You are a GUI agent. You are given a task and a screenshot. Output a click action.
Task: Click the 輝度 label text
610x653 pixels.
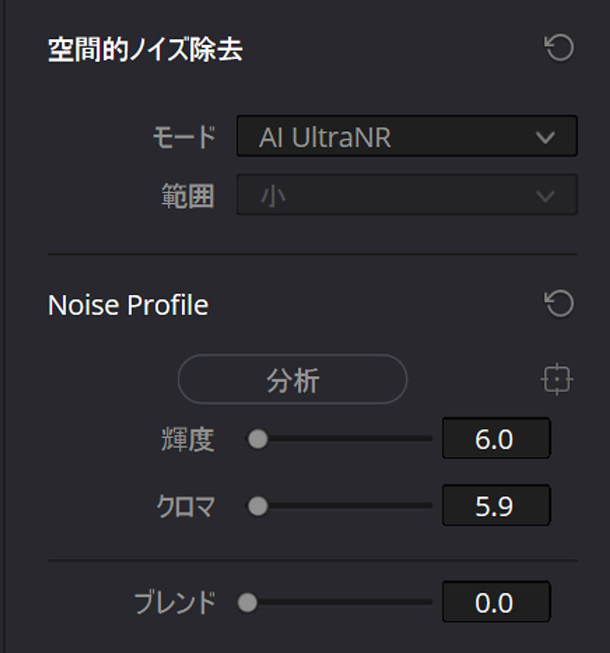tap(187, 440)
